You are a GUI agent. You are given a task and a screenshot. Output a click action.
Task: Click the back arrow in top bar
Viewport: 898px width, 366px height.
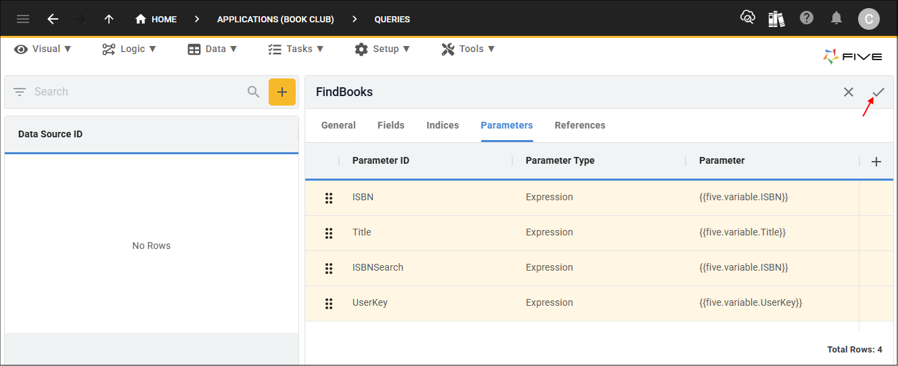click(53, 19)
